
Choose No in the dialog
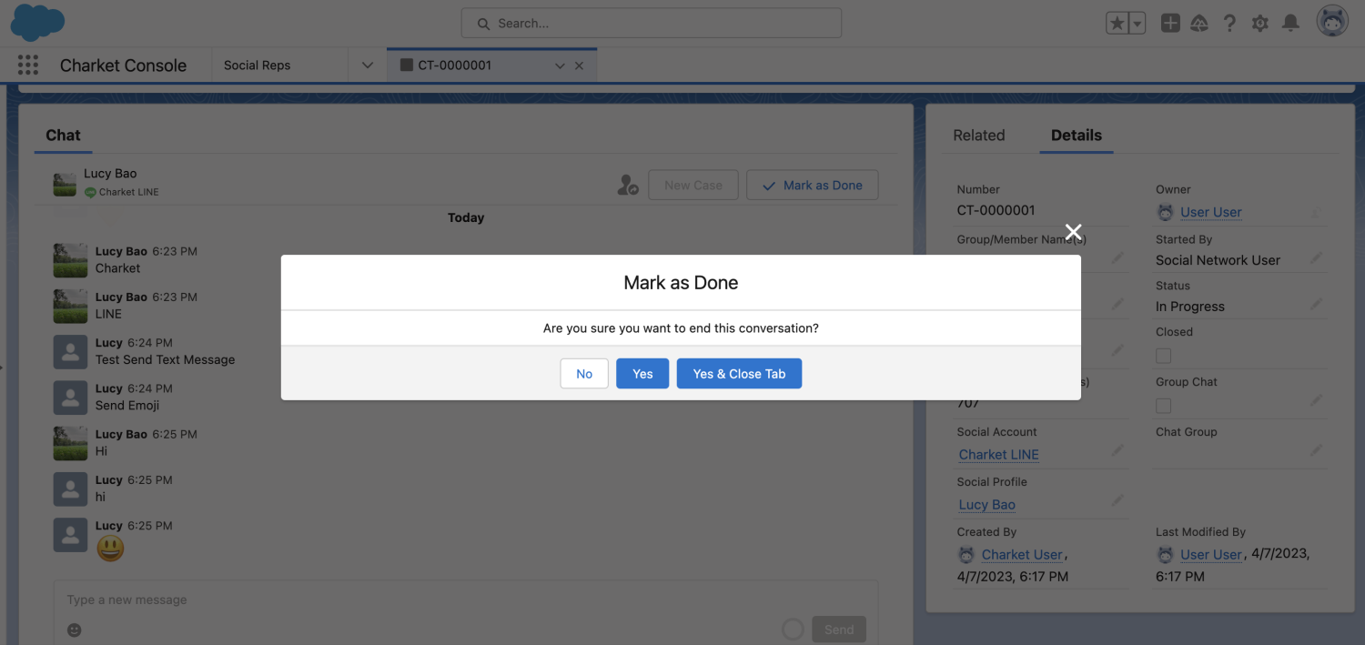coord(584,374)
